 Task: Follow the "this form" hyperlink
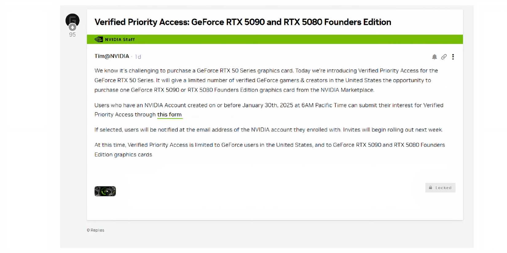point(169,115)
